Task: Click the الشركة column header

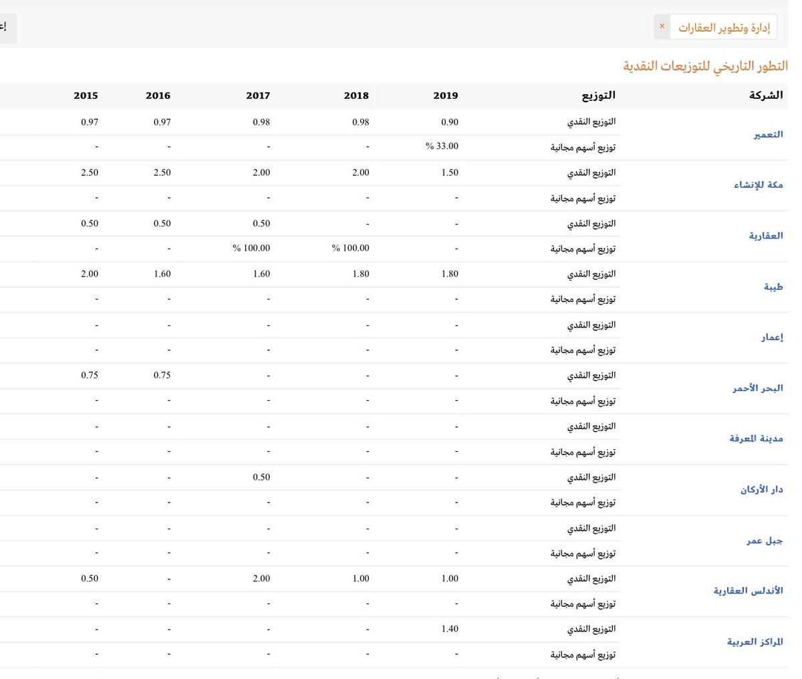Action: click(766, 96)
